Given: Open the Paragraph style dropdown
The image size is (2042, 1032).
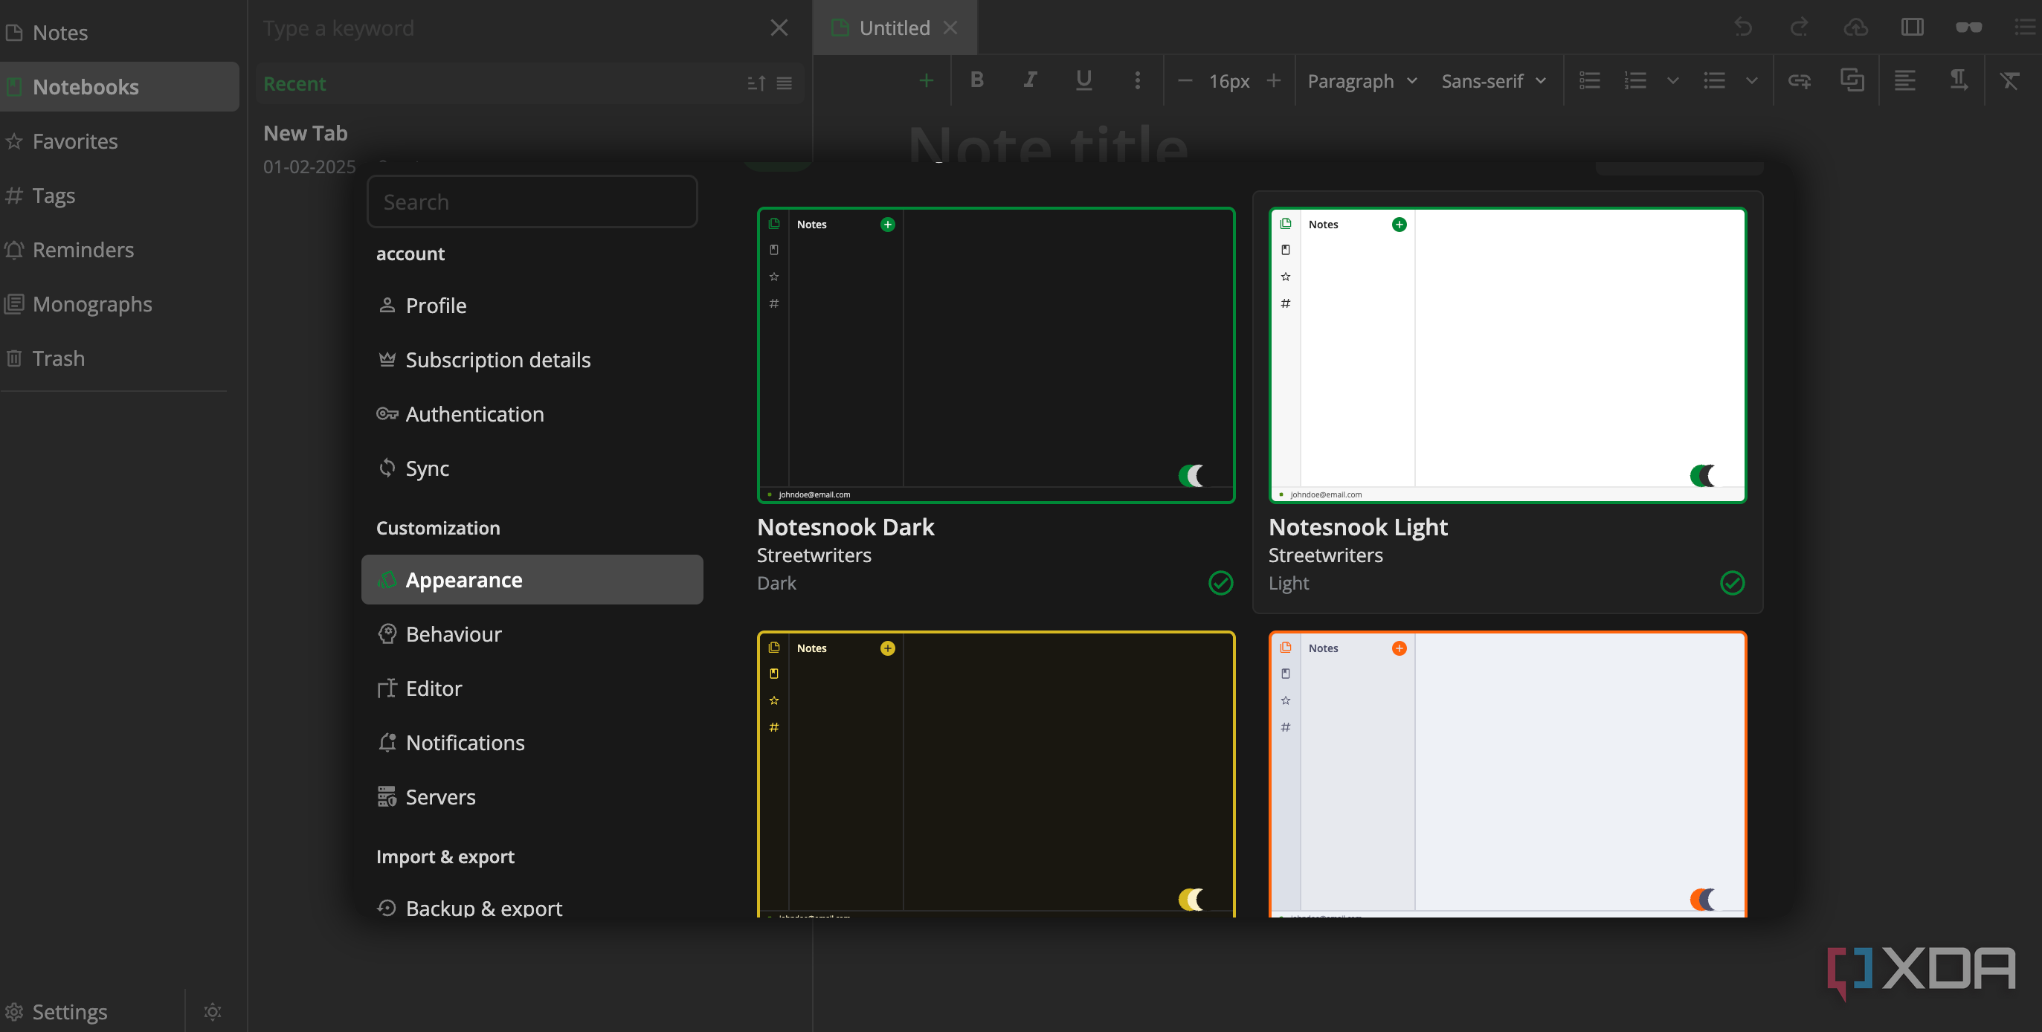Looking at the screenshot, I should click(x=1362, y=81).
